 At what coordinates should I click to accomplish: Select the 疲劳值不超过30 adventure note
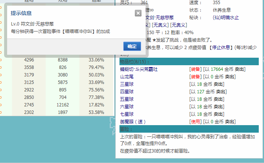[155, 151]
